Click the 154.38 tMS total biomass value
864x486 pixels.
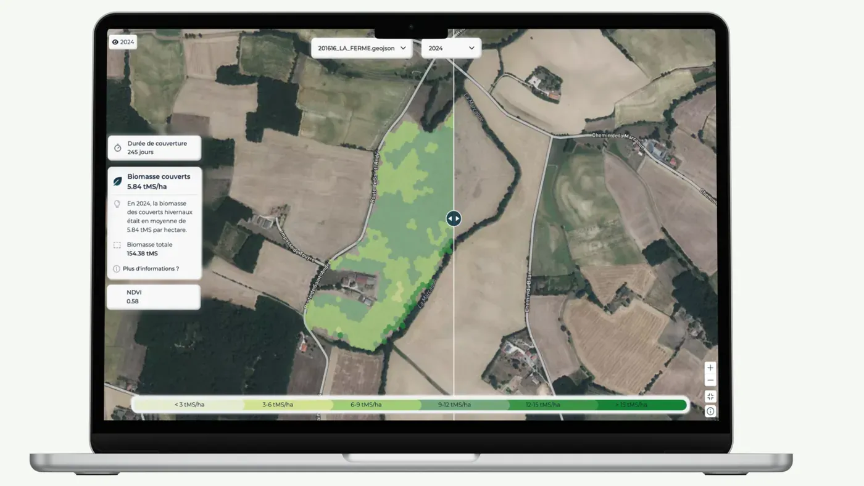(x=142, y=253)
